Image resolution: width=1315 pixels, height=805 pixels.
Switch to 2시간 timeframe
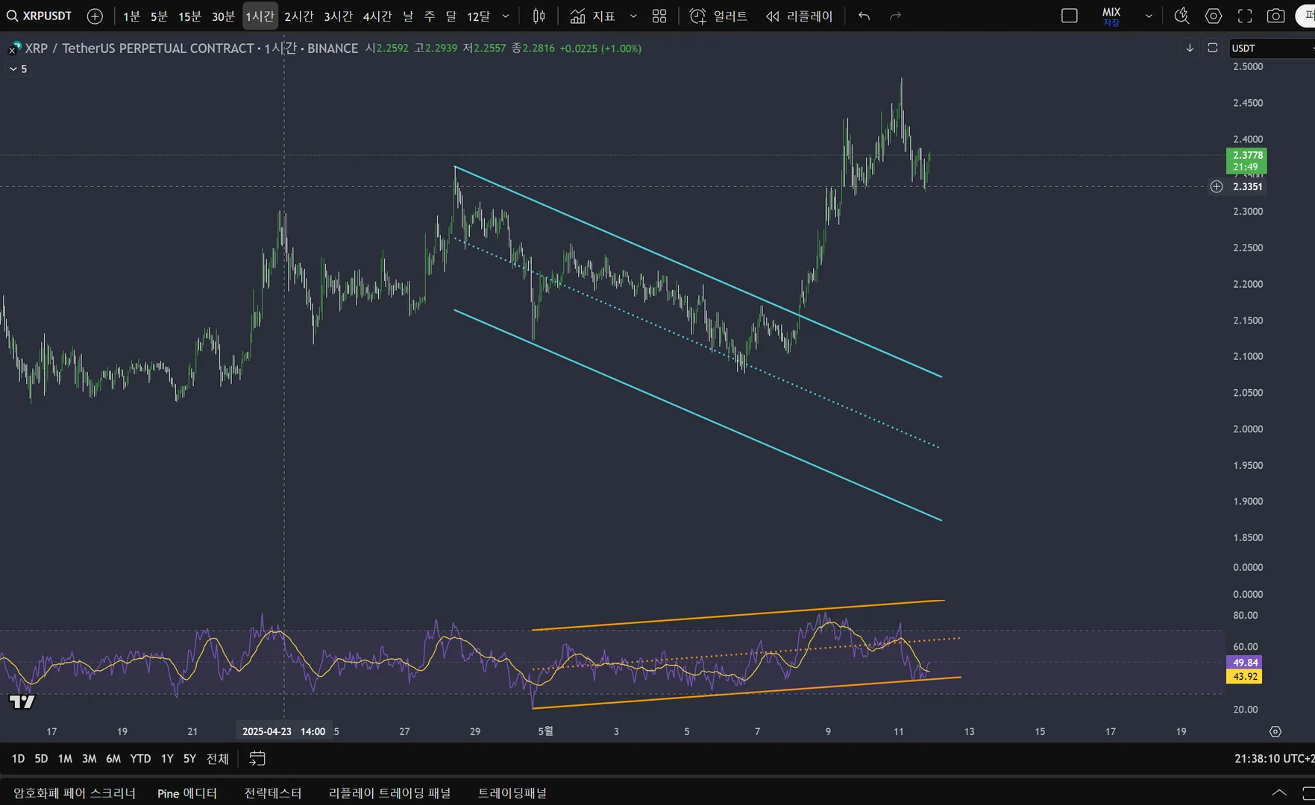click(x=299, y=16)
